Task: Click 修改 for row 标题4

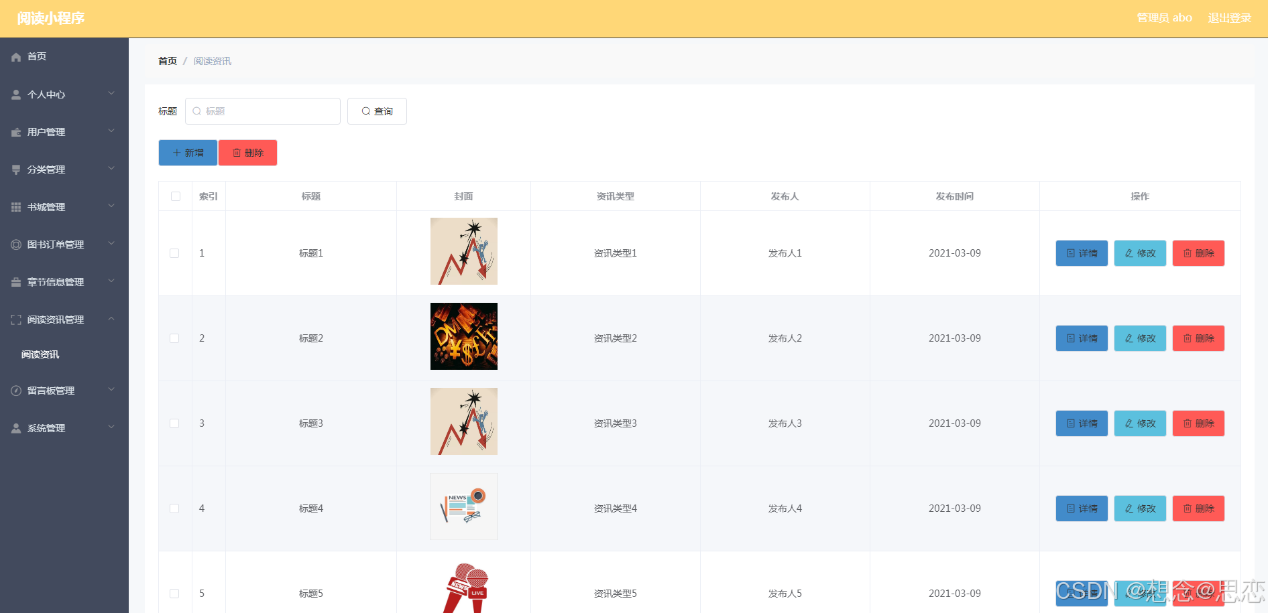Action: point(1140,508)
